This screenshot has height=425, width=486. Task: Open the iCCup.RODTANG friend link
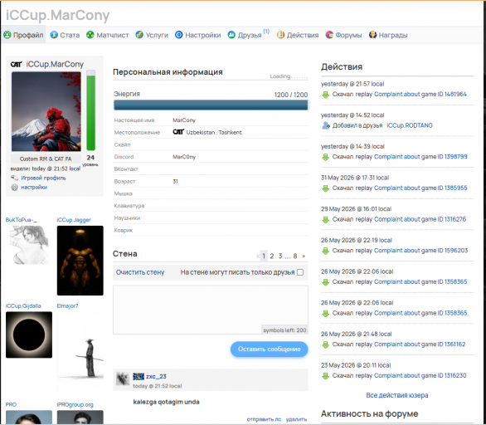(410, 125)
